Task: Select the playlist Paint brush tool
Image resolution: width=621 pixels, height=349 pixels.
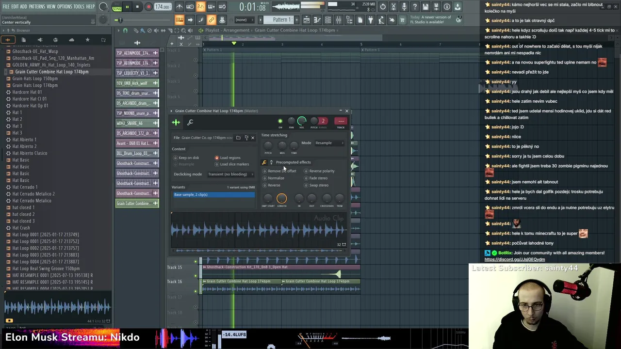Action: pyautogui.click(x=143, y=30)
